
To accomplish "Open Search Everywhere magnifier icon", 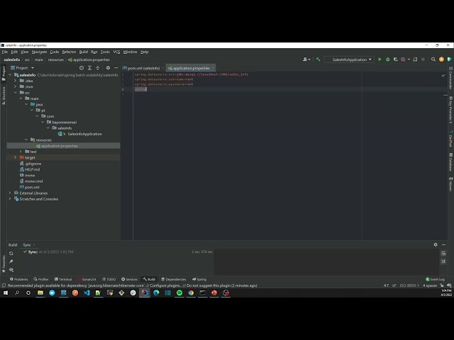I will (433, 59).
